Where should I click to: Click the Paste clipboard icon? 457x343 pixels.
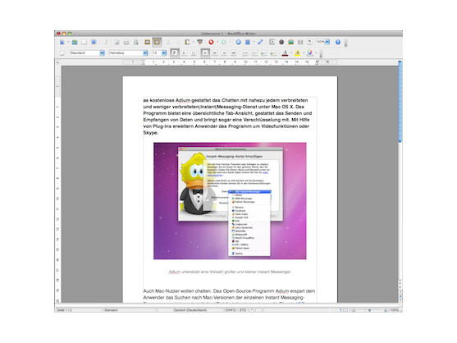(187, 42)
